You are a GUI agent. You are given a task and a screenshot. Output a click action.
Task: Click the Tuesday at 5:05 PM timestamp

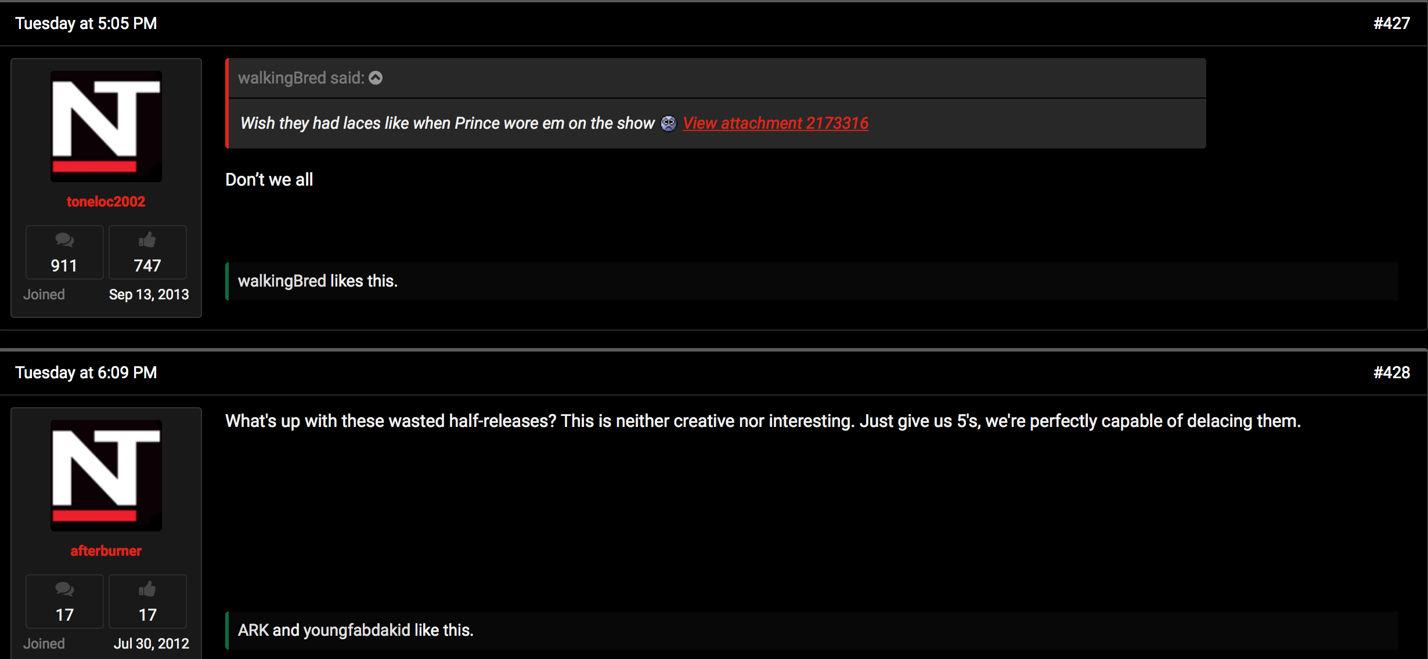coord(86,23)
